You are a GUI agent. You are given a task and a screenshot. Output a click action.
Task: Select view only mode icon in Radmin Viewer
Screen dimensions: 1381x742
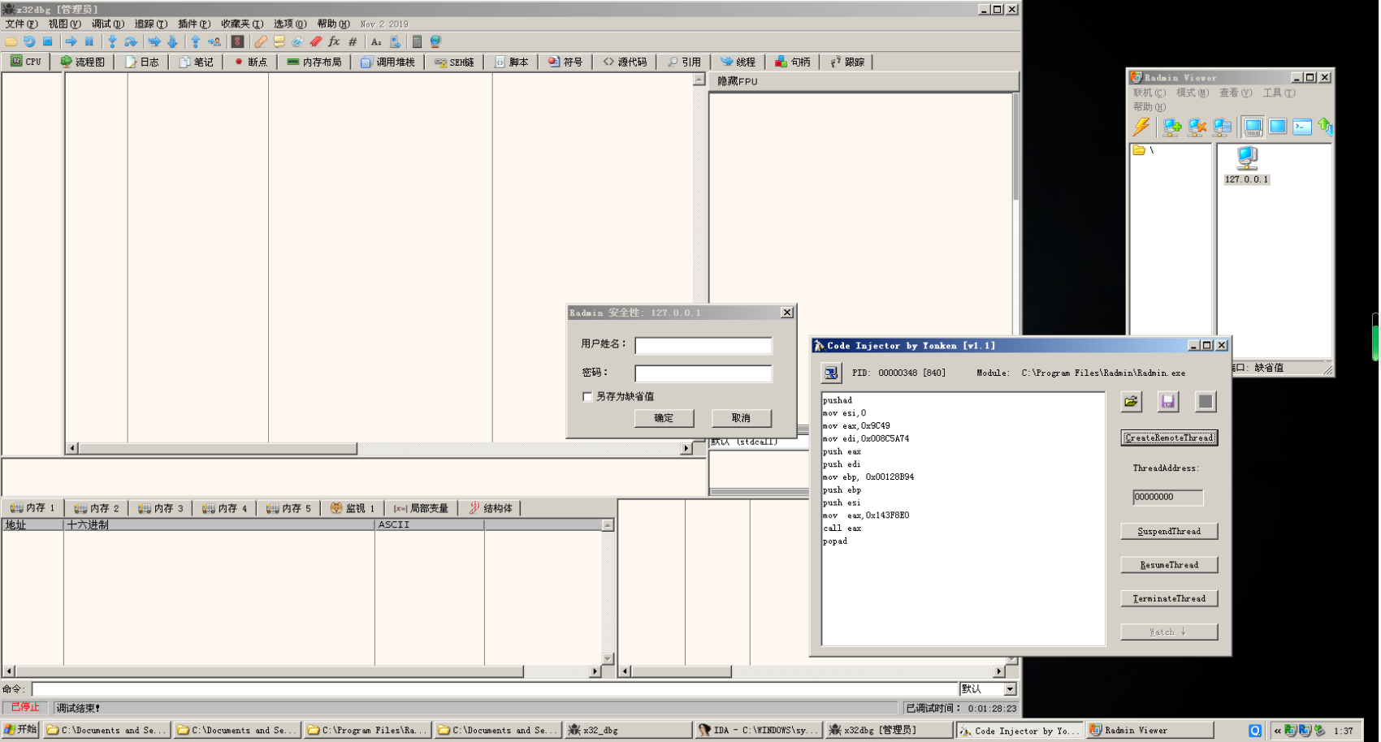click(1278, 127)
